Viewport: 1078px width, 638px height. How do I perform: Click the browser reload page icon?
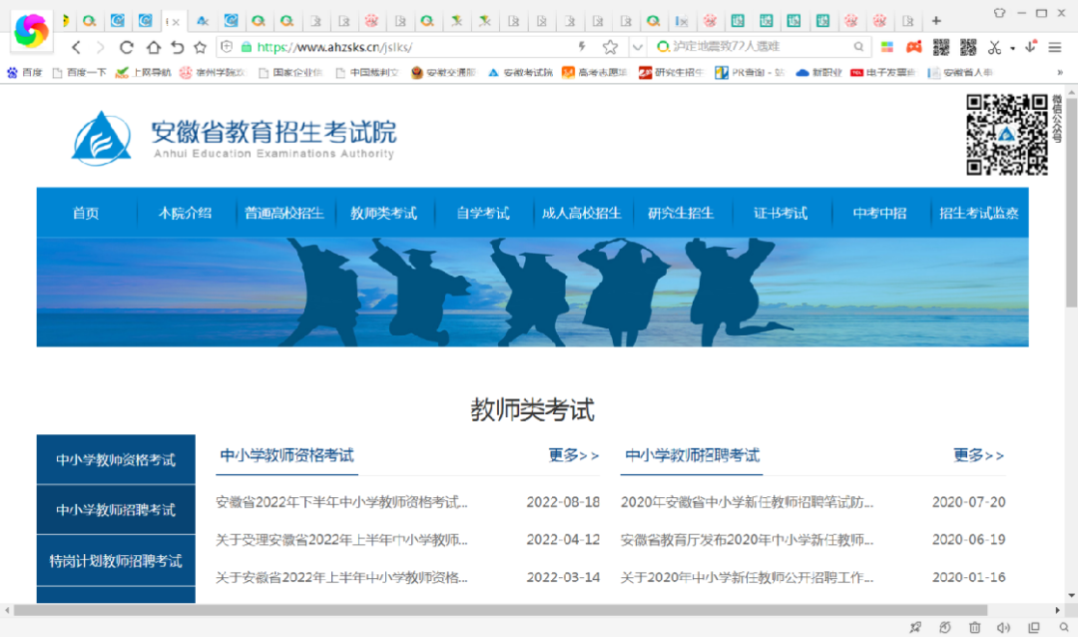coord(126,47)
